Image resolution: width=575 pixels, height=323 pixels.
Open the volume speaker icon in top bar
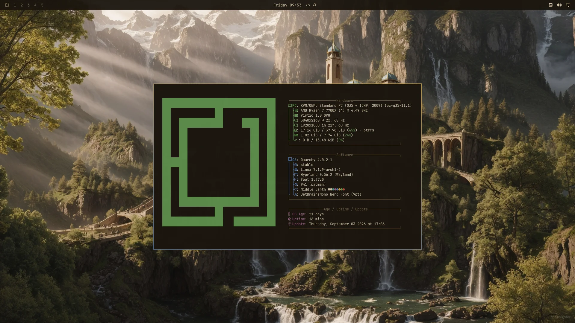click(559, 5)
